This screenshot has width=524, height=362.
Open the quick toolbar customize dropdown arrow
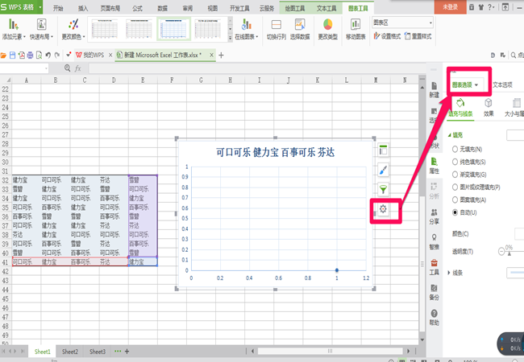[x=69, y=55]
